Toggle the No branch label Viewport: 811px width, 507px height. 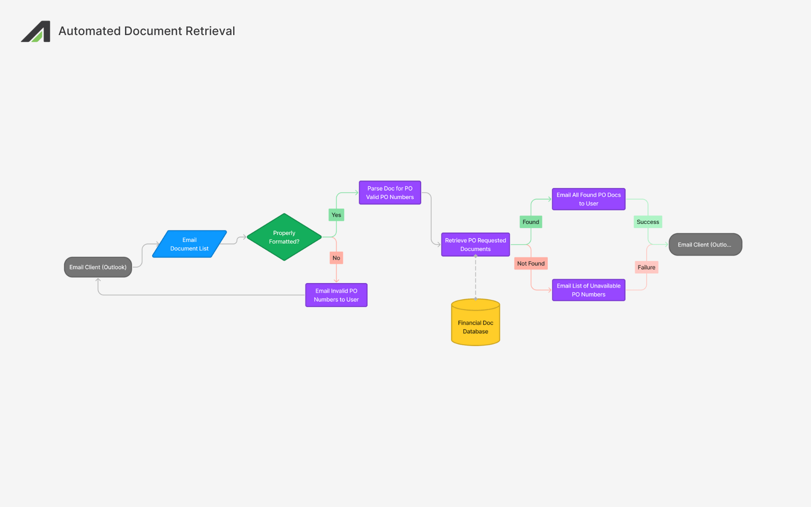point(336,258)
